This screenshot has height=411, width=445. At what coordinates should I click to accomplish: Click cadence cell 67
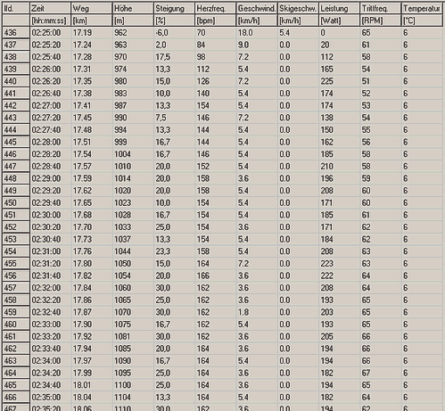coord(381,373)
